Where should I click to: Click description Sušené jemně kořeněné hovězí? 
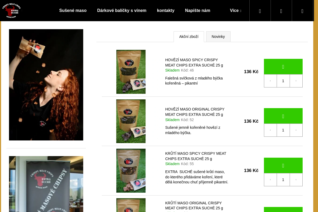click(193, 130)
